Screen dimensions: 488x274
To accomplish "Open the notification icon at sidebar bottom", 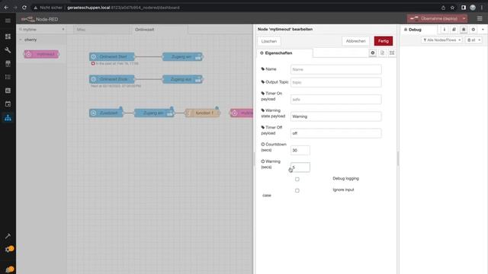I will 9,269.
